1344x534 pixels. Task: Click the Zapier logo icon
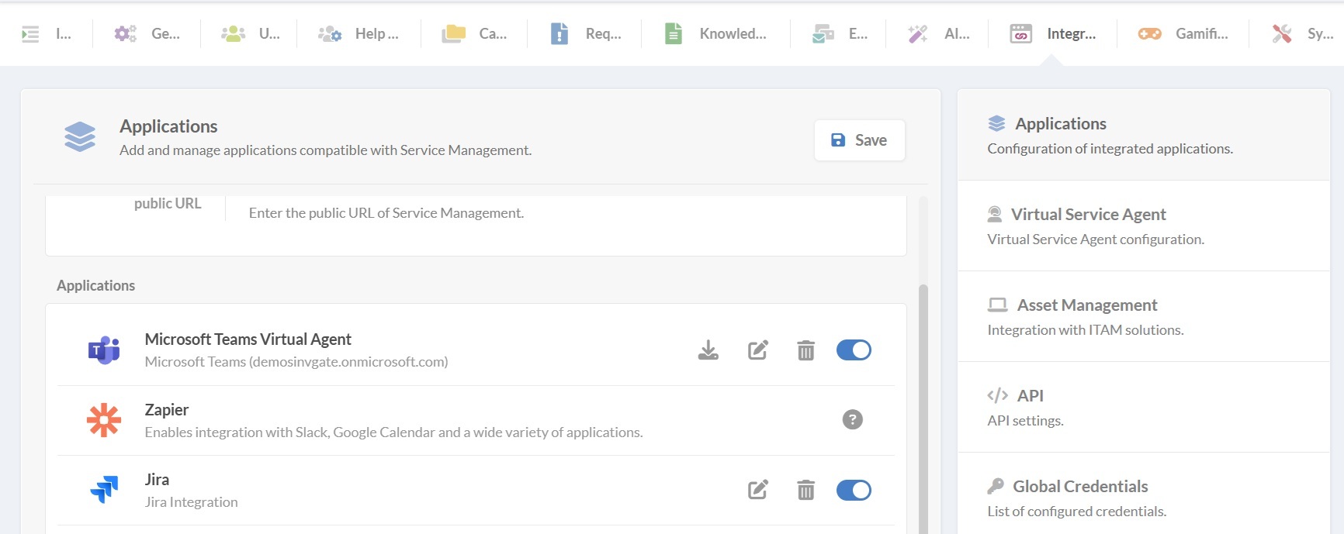(104, 420)
